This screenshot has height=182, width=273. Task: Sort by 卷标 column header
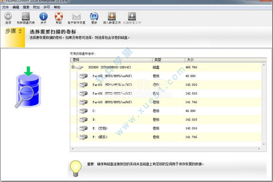(x=111, y=60)
